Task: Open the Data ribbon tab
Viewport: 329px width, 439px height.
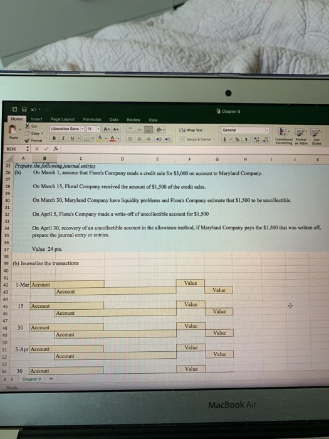Action: tap(114, 120)
